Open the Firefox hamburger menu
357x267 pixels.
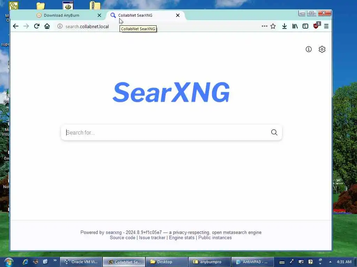(x=326, y=26)
